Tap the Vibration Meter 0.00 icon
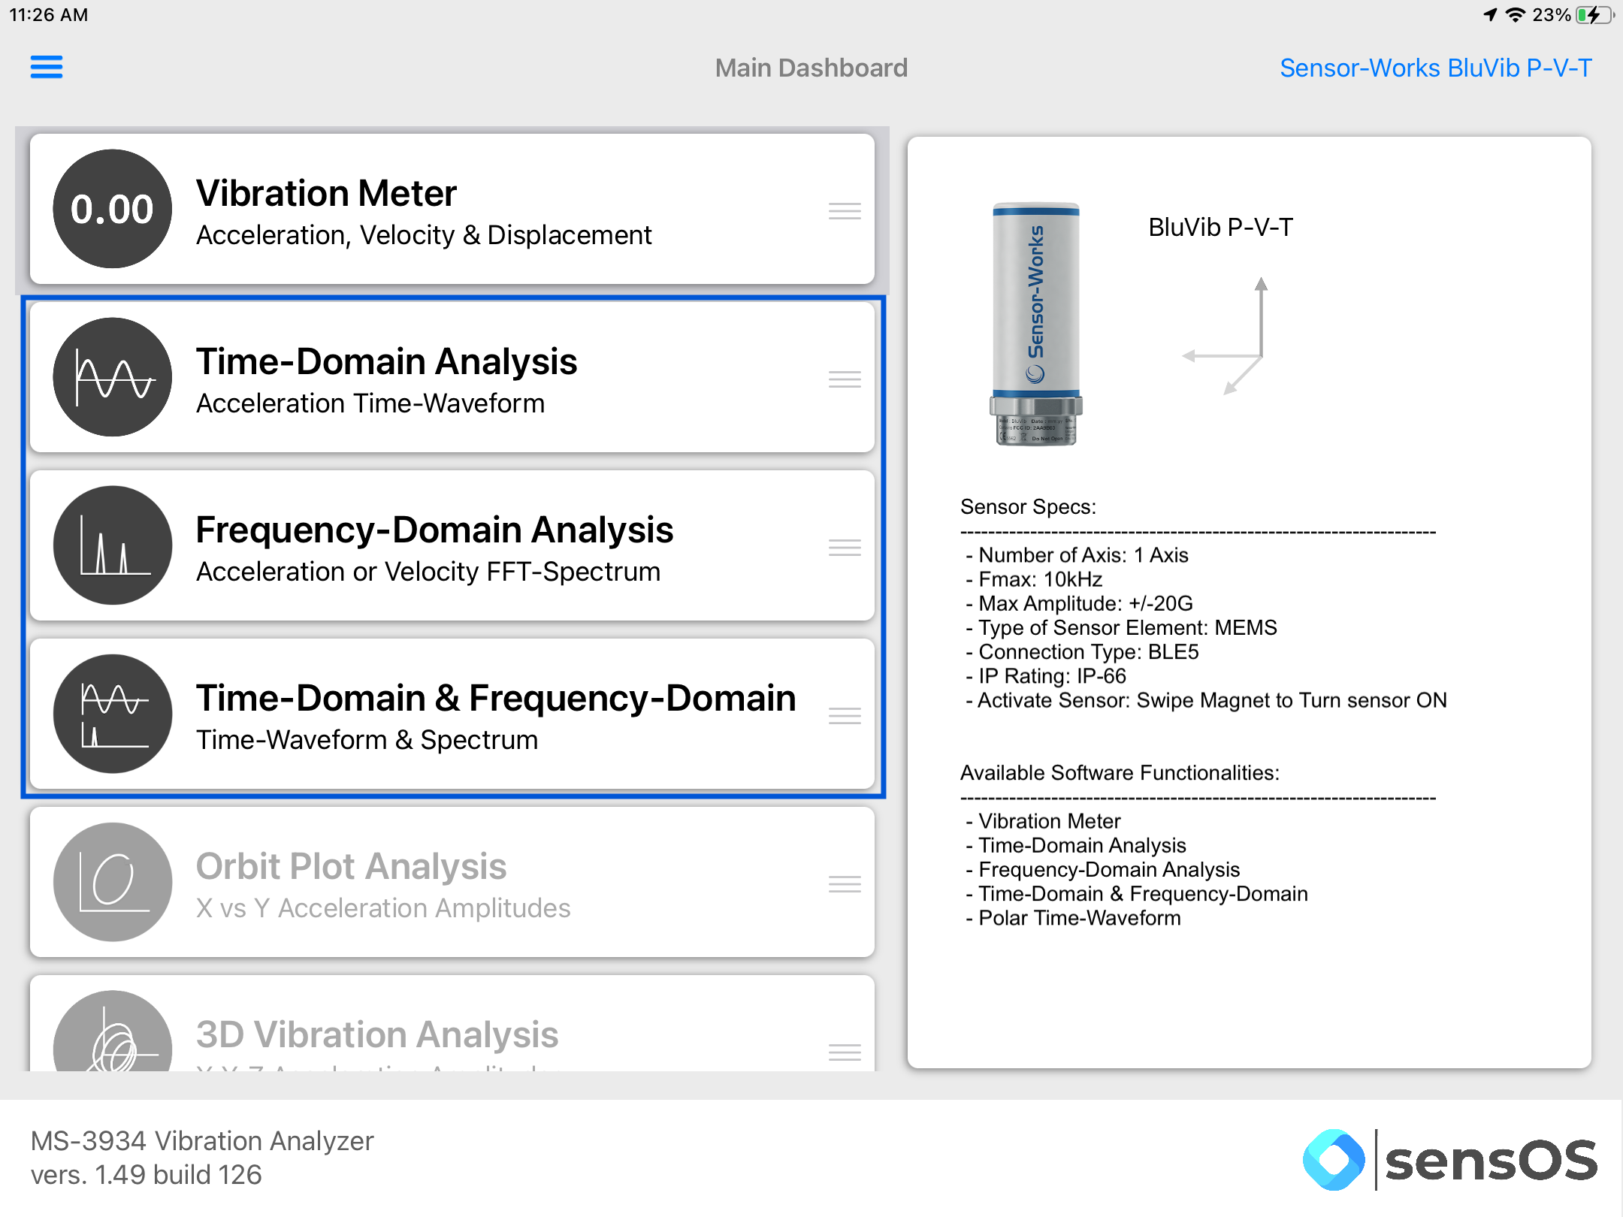Screen dimensions: 1623x1217 [x=113, y=209]
